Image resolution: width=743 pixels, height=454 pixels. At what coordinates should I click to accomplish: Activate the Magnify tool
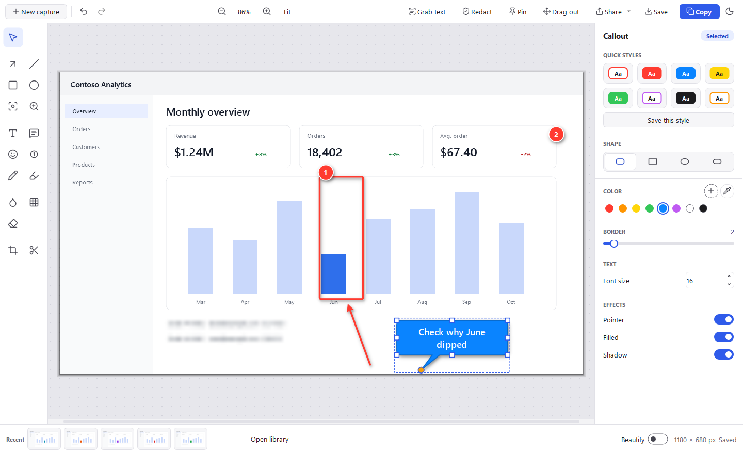(34, 106)
